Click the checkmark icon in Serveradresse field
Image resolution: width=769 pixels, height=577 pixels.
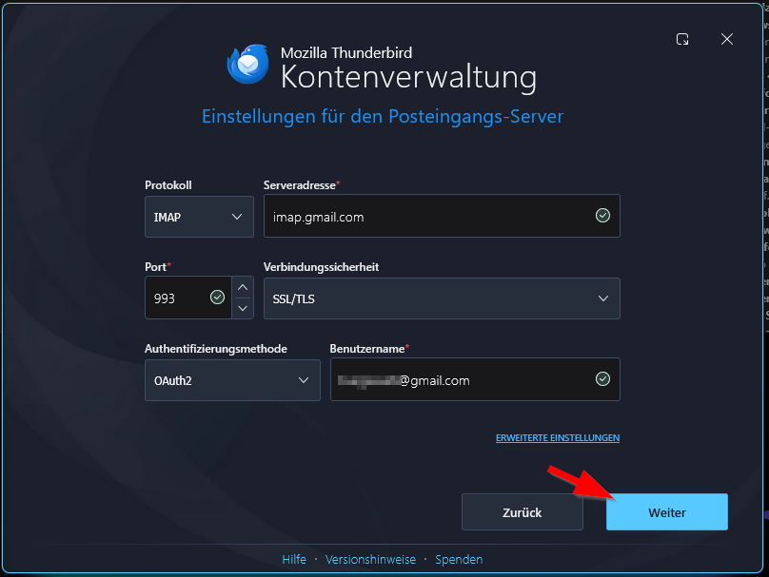(602, 215)
